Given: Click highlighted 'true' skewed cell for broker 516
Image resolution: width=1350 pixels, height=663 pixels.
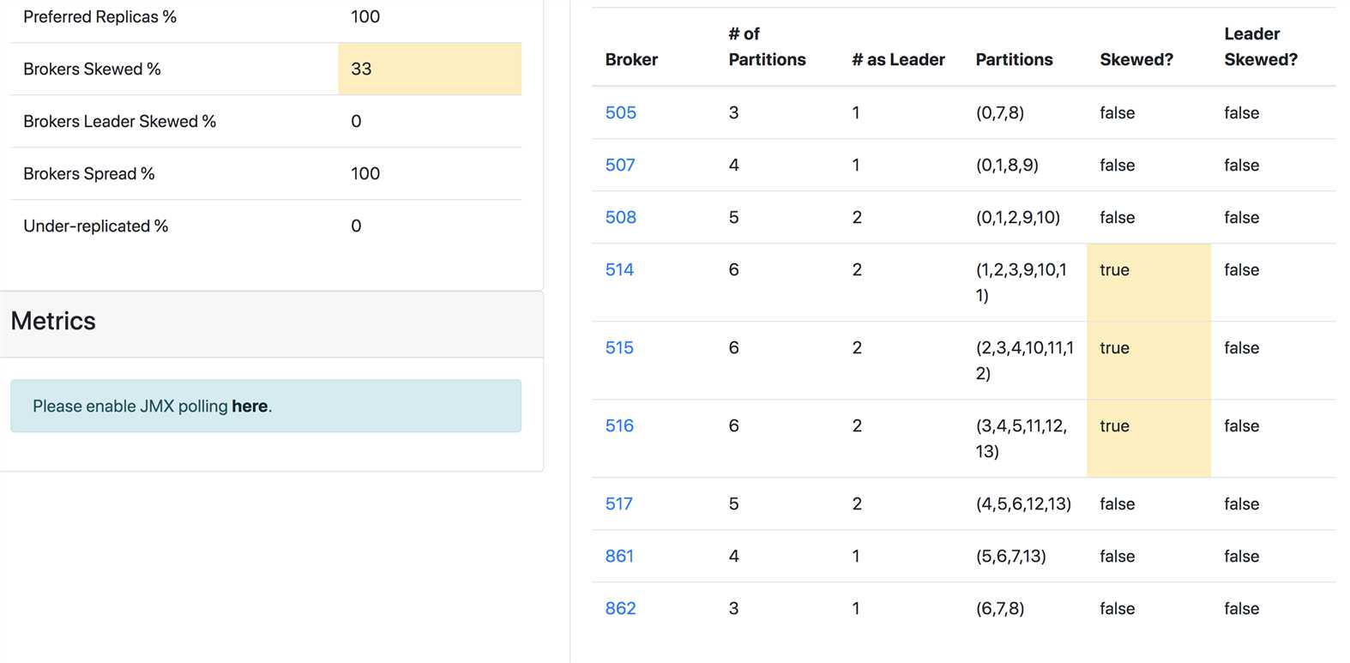Looking at the screenshot, I should (x=1148, y=438).
